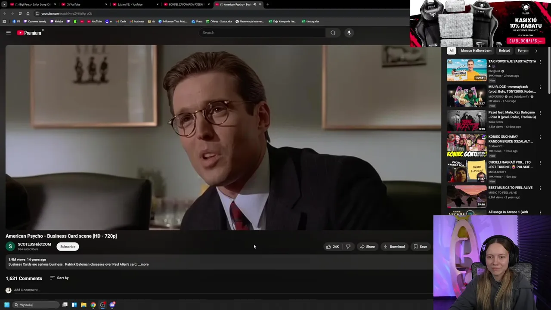
Task: Dislike the video with thumbs down
Action: click(348, 247)
